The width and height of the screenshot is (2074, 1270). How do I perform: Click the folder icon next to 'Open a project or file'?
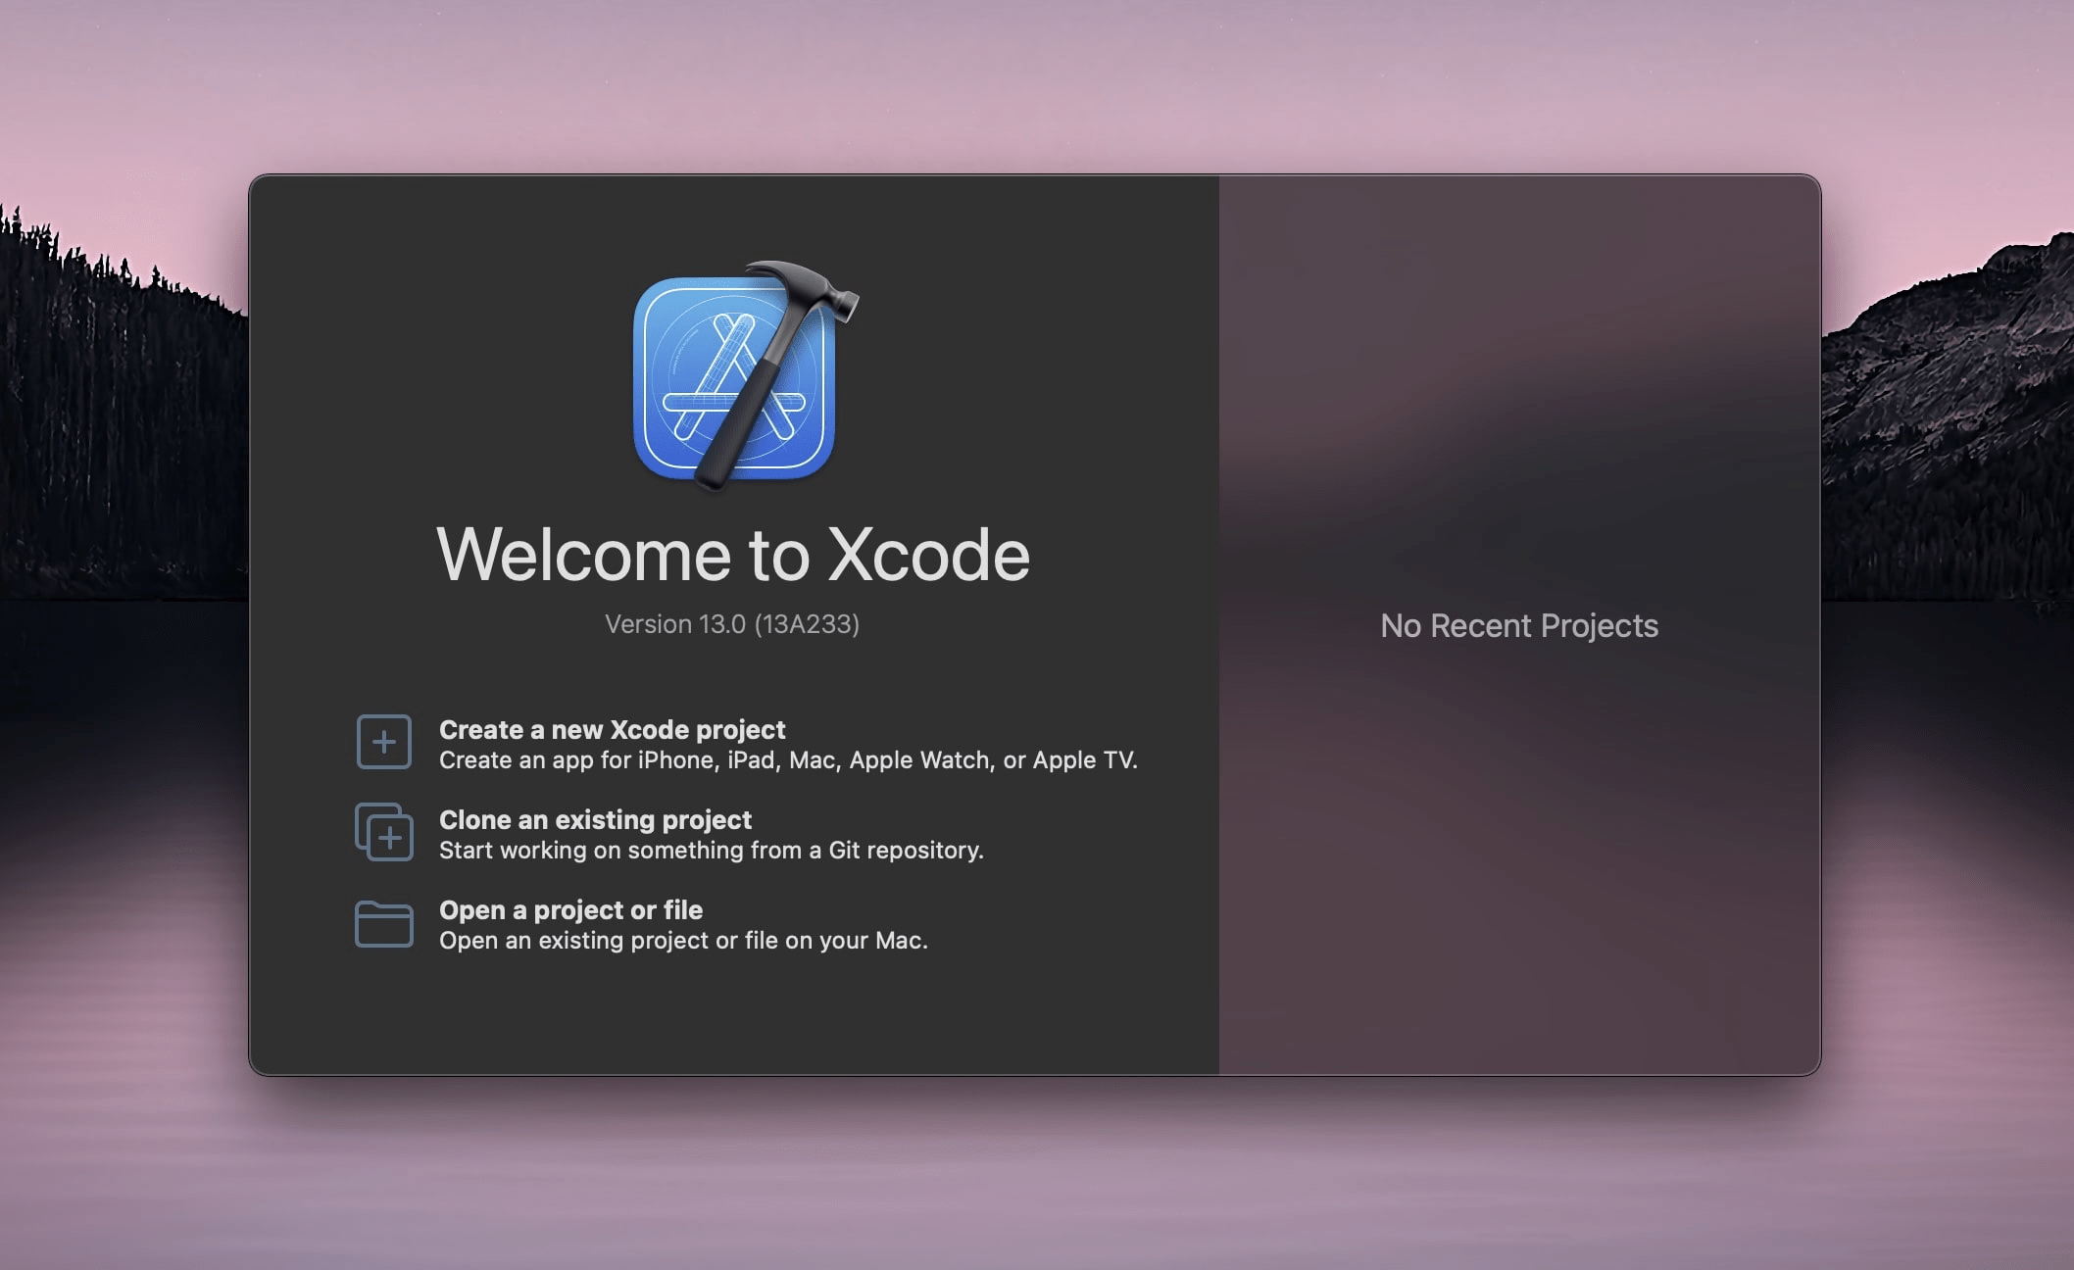(x=384, y=922)
